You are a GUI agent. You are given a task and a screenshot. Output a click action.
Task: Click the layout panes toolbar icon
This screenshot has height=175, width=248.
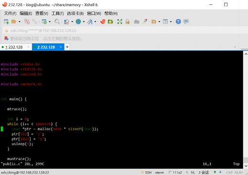click(x=165, y=21)
